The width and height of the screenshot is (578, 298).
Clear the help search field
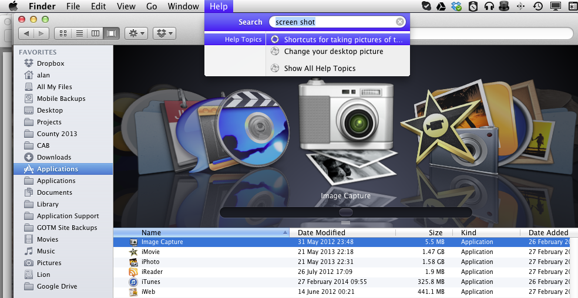[x=399, y=22]
